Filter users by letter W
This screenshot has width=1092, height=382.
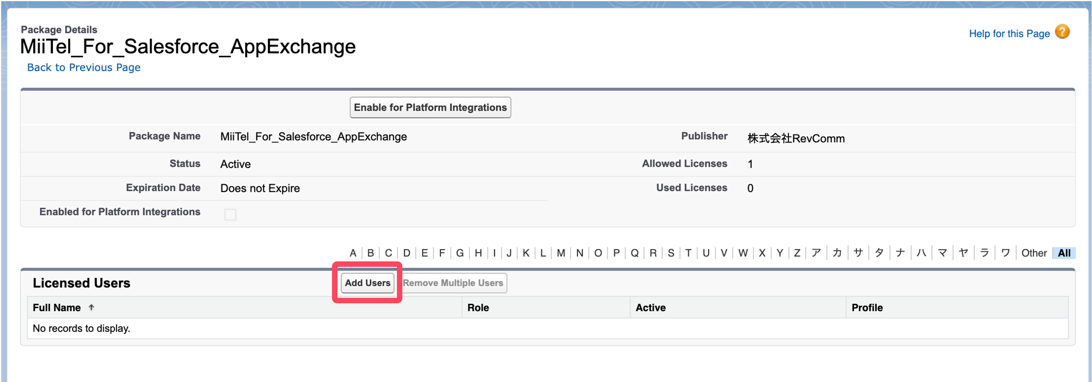click(743, 253)
